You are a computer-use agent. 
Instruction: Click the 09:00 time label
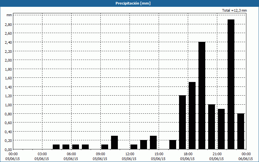pyautogui.click(x=101, y=154)
